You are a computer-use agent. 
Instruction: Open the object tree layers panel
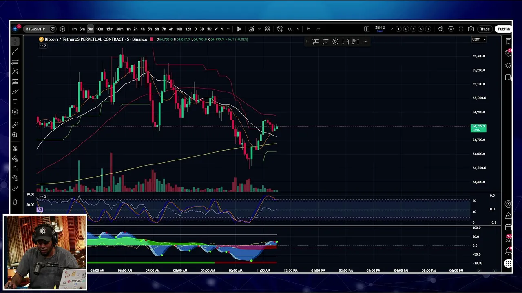tap(508, 66)
